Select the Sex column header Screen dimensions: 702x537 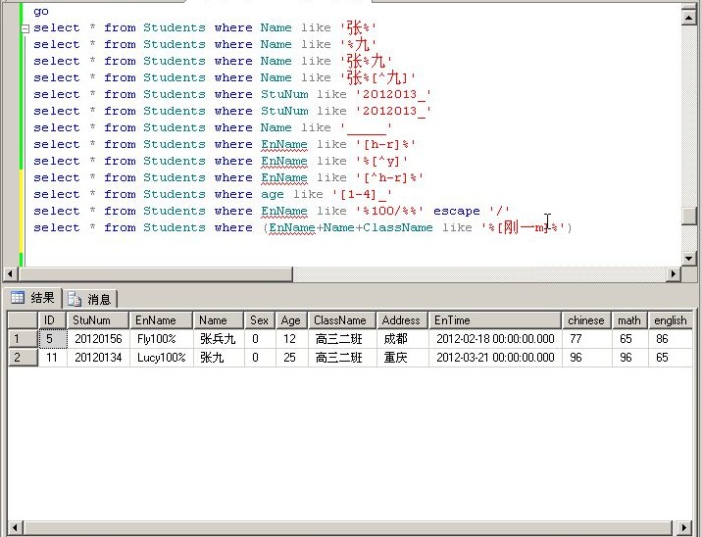pyautogui.click(x=260, y=320)
